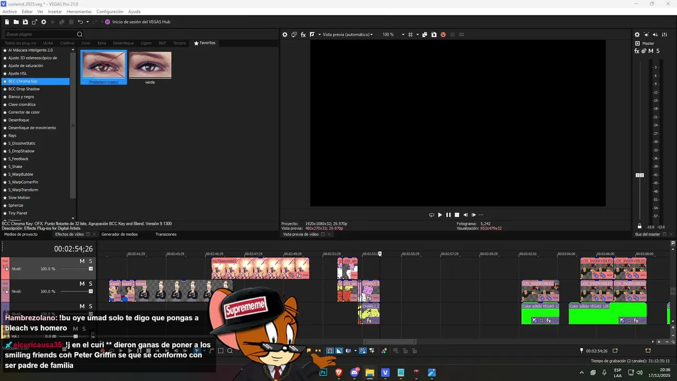
Task: Open the Insertar menu
Action: point(54,11)
